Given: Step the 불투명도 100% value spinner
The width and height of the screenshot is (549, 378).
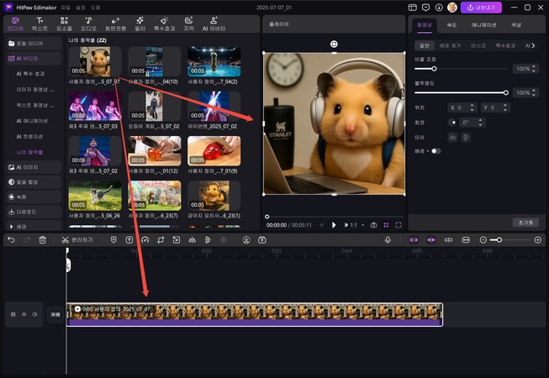Looking at the screenshot, I should [x=534, y=92].
